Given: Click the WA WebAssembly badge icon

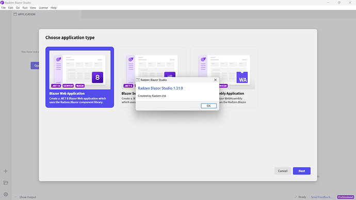Looking at the screenshot, I should point(242,77).
